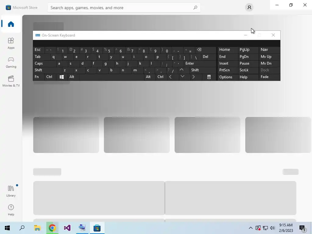Click the Fade key
The width and height of the screenshot is (312, 234).
[269, 77]
